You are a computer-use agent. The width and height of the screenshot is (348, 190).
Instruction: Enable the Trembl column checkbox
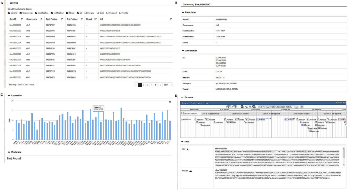120,13
